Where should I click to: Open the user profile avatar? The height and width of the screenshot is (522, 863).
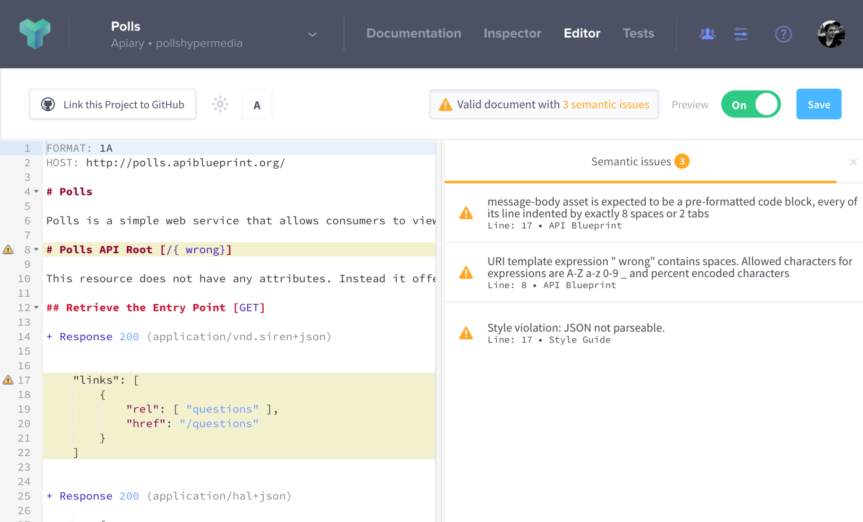click(x=831, y=34)
